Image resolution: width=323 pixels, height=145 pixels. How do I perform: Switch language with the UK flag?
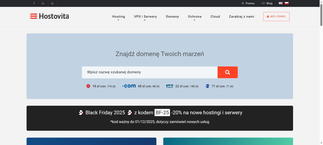coord(280,3)
